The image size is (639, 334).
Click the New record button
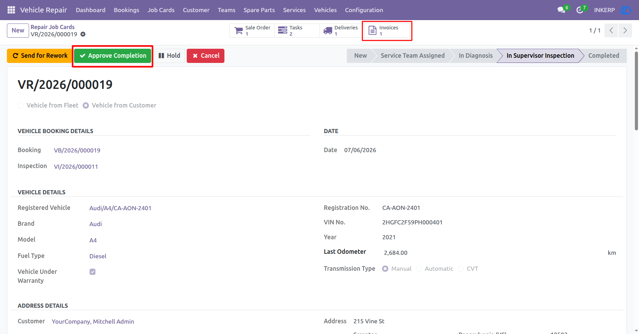18,30
